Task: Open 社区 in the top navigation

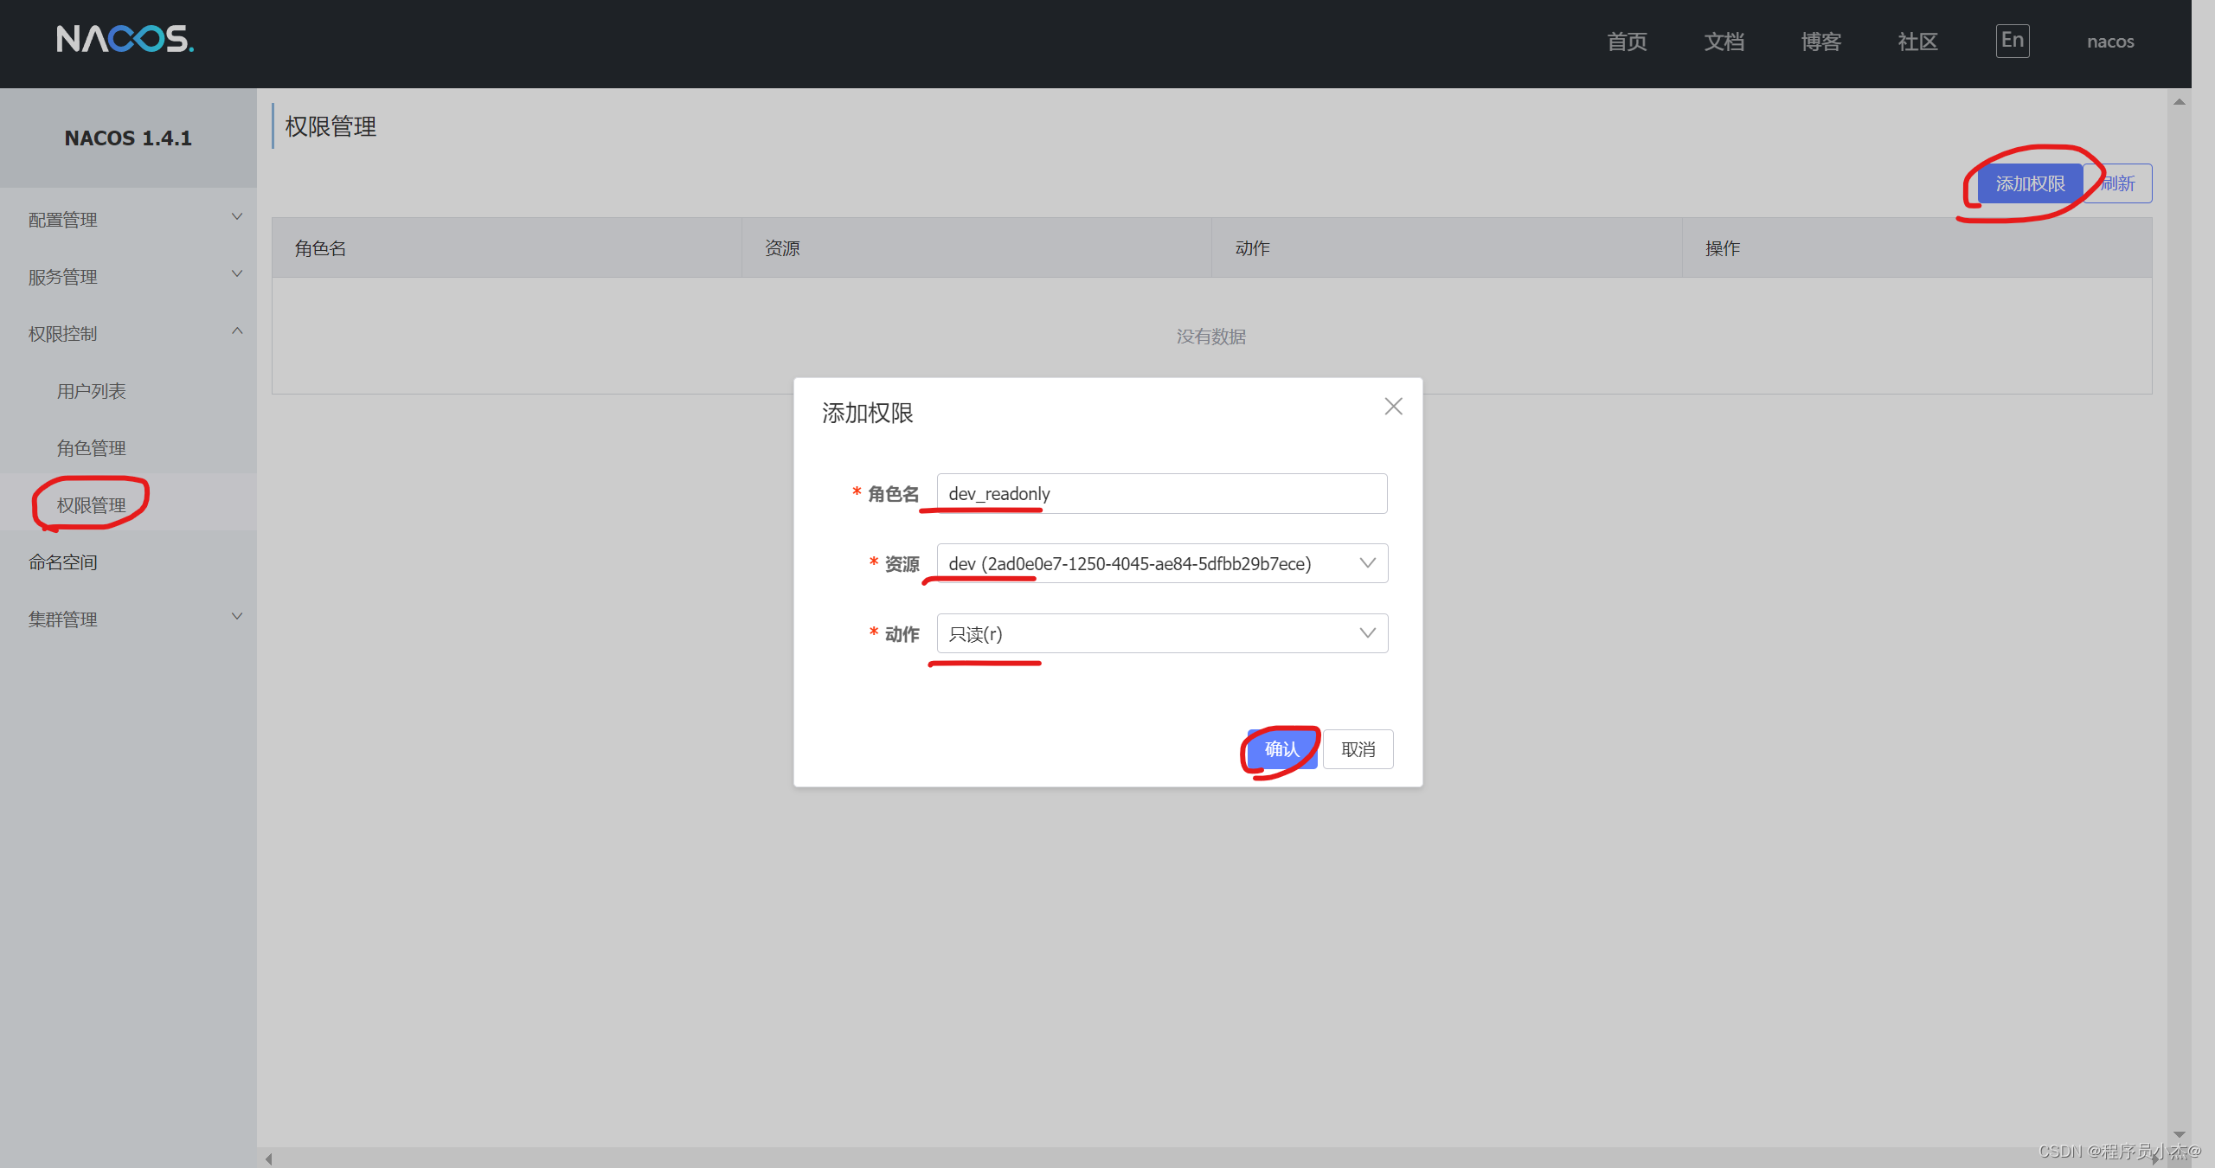Action: pyautogui.click(x=1917, y=42)
